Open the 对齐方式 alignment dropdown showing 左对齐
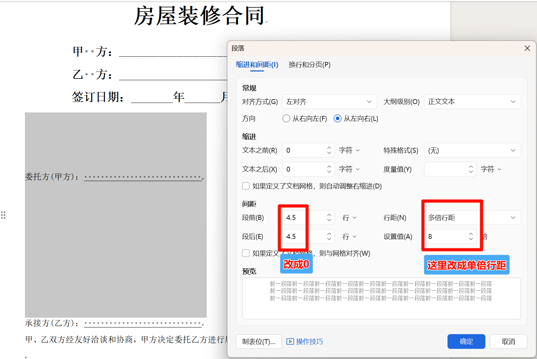Screen dimensions: 537x359 pos(329,102)
